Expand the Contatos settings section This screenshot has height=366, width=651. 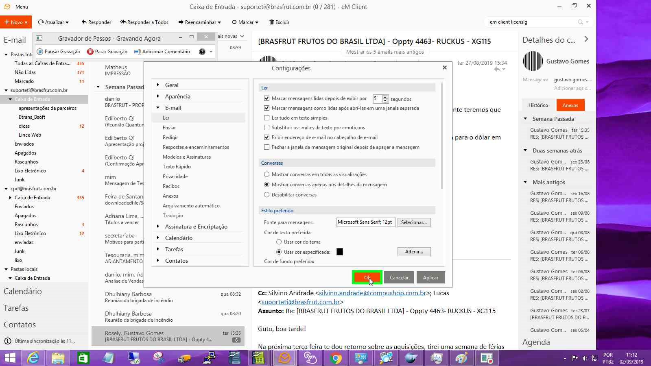(x=158, y=261)
